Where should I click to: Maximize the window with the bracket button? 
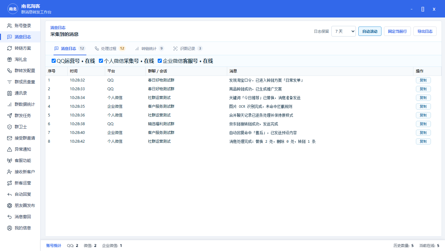(x=423, y=9)
